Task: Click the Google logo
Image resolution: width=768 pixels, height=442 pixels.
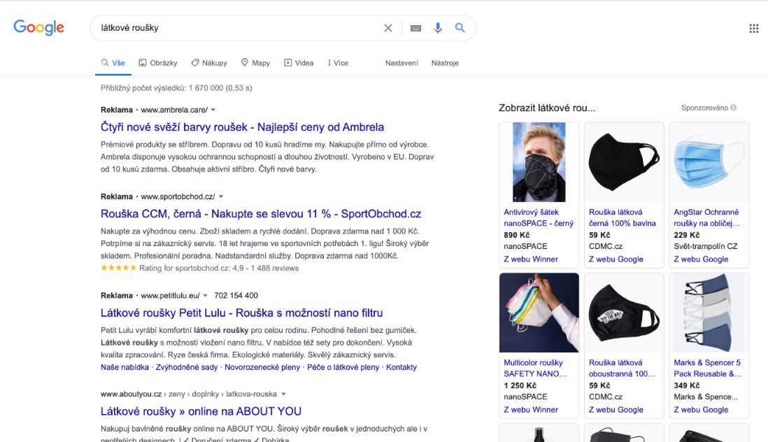Action: coord(38,27)
